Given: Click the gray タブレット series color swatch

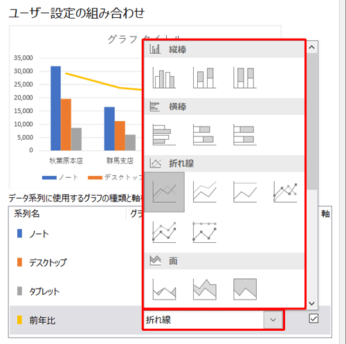Looking at the screenshot, I should (x=20, y=291).
